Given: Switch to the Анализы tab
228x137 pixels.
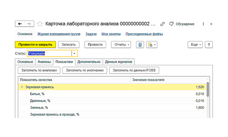Looking at the screenshot, I should coord(44,62).
